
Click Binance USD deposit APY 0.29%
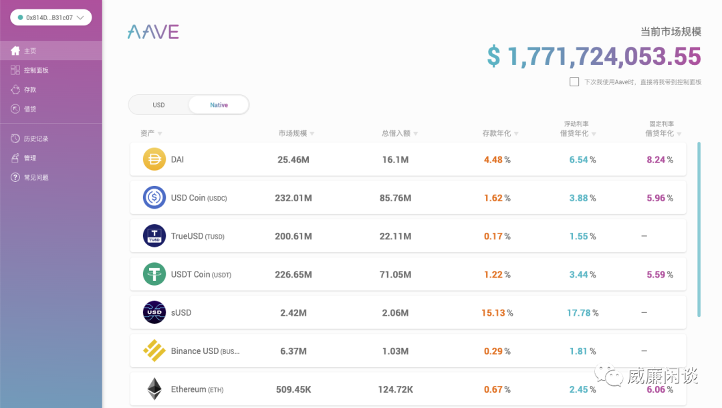497,351
